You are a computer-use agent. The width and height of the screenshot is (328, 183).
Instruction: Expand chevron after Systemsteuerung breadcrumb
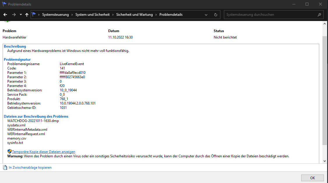(72, 15)
